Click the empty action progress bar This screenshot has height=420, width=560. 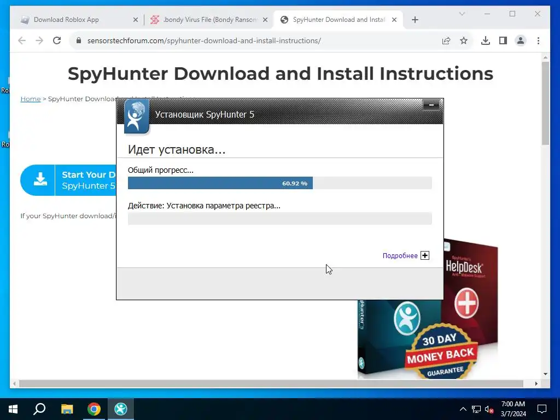pyautogui.click(x=279, y=218)
